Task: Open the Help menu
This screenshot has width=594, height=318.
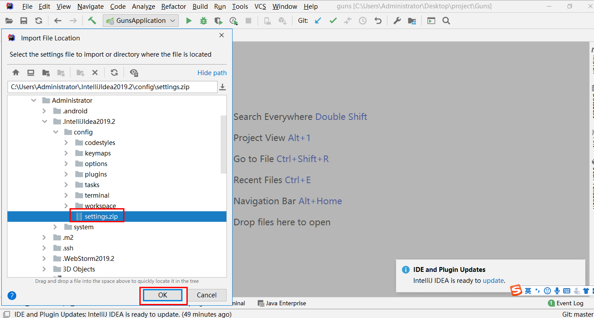Action: click(311, 7)
